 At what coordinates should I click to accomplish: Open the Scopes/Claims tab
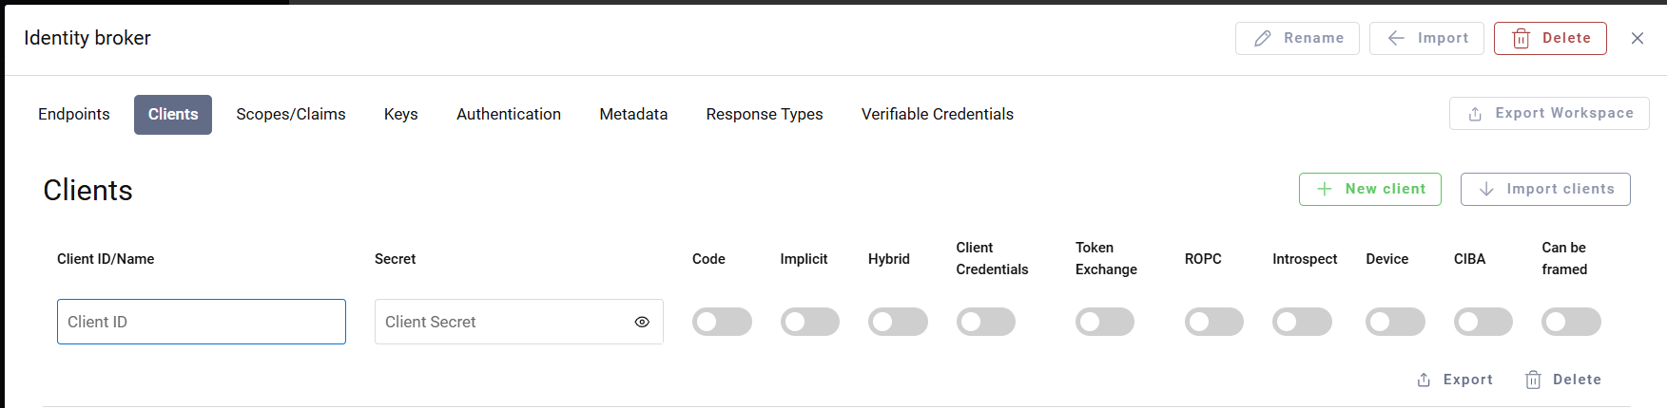(291, 114)
